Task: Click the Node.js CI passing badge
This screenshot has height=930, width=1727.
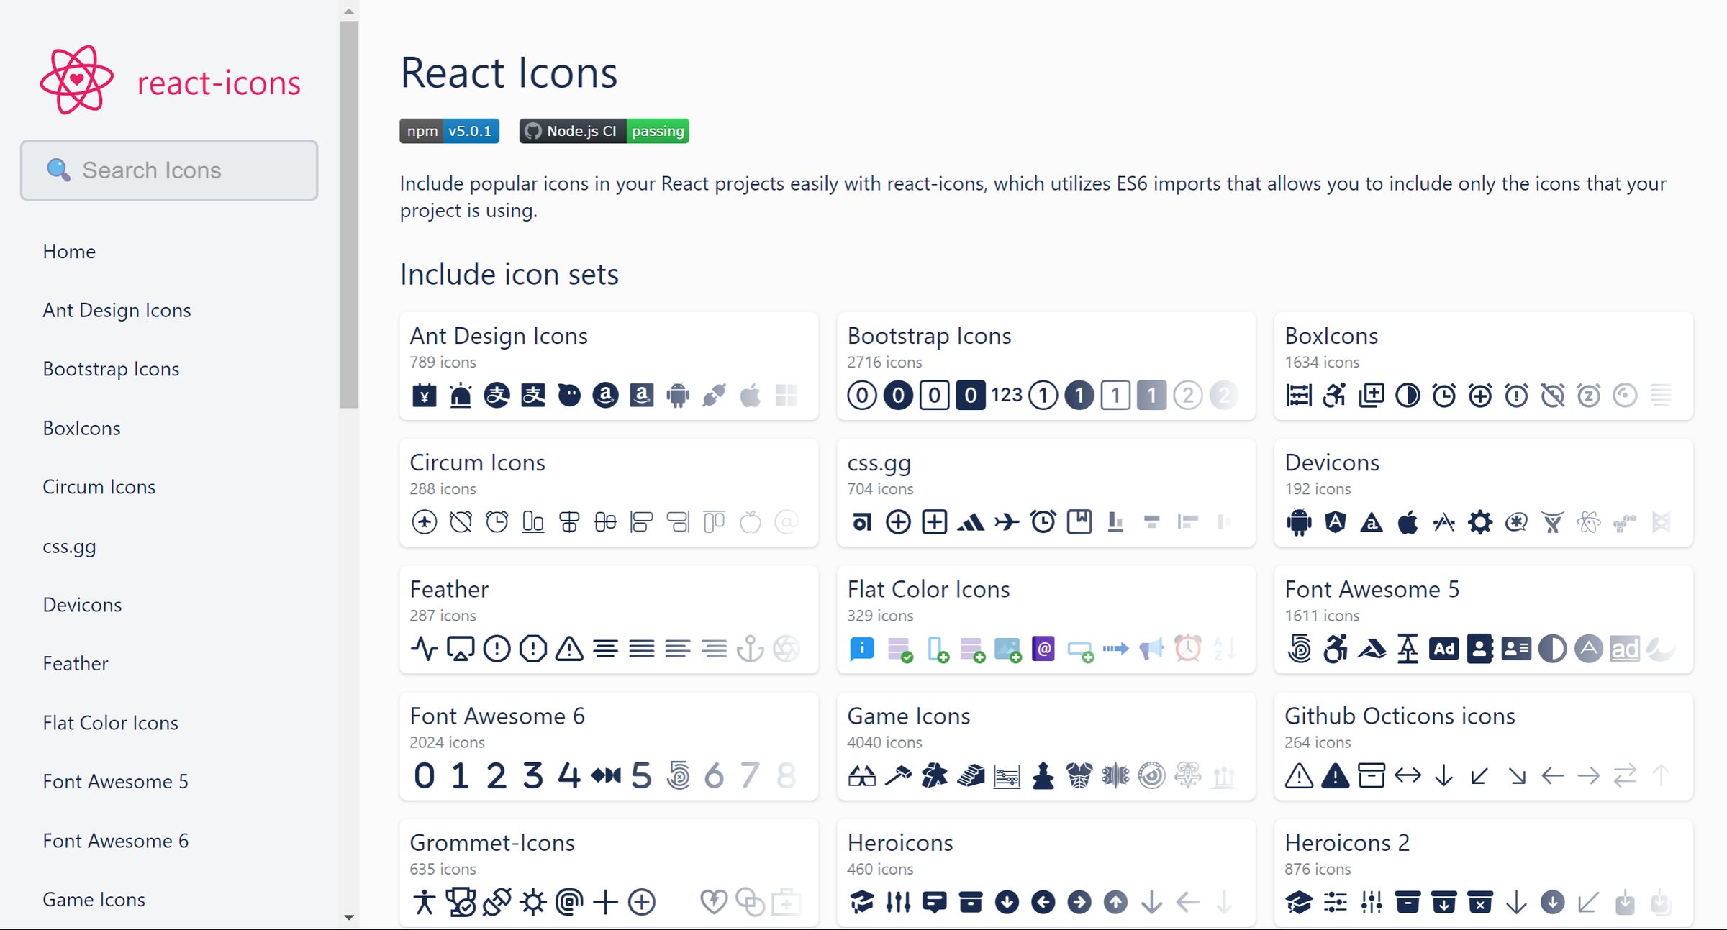Action: 603,131
